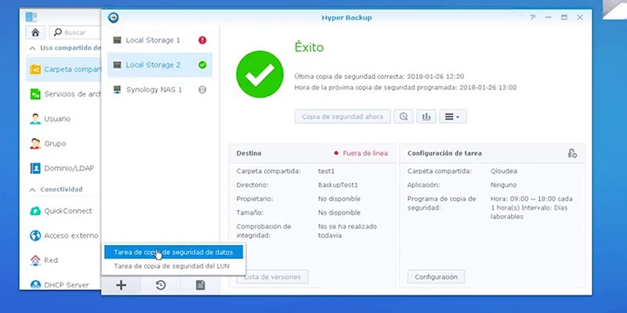Click the grey status icon on Synology NAS 1
Viewport: 627px width, 313px height.
coord(202,90)
